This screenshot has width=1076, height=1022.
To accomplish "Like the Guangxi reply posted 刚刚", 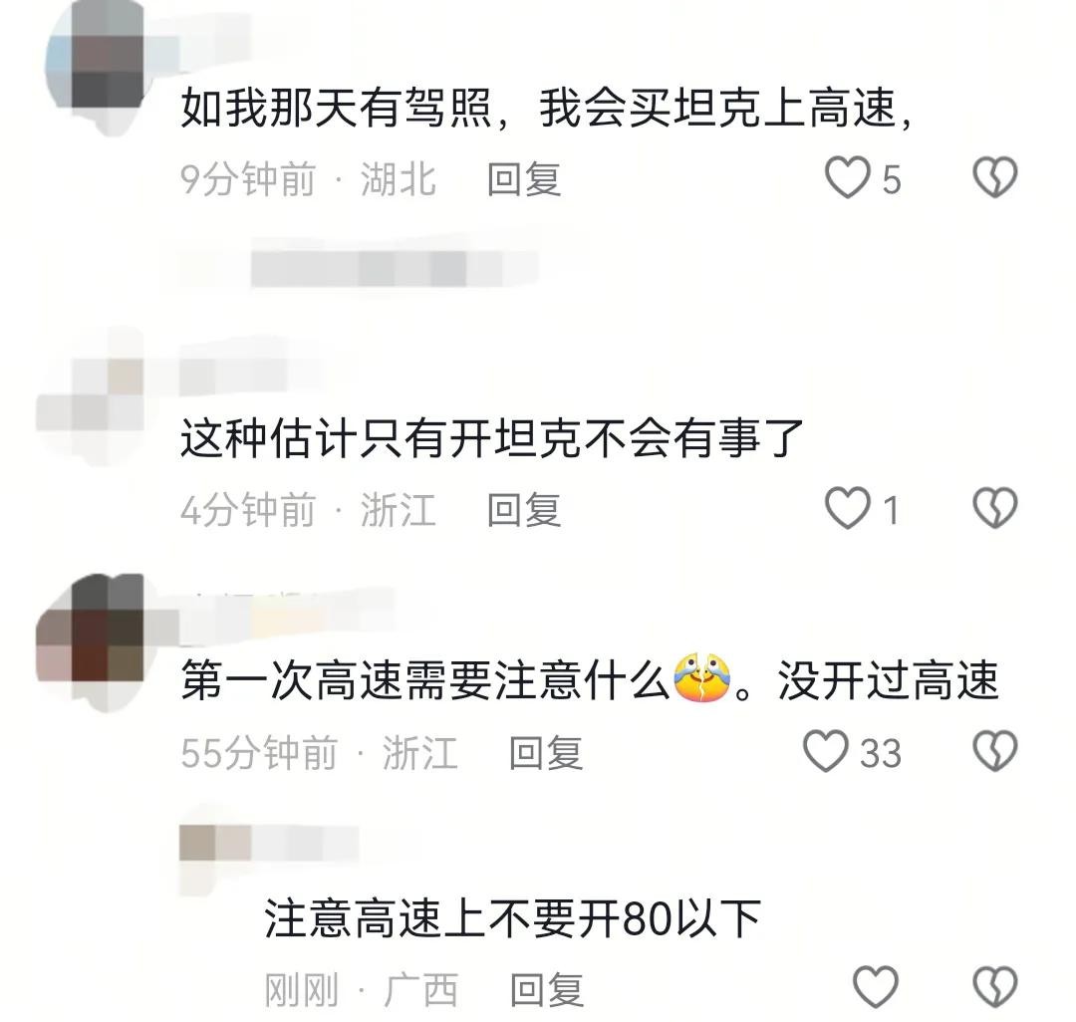I will click(x=876, y=987).
